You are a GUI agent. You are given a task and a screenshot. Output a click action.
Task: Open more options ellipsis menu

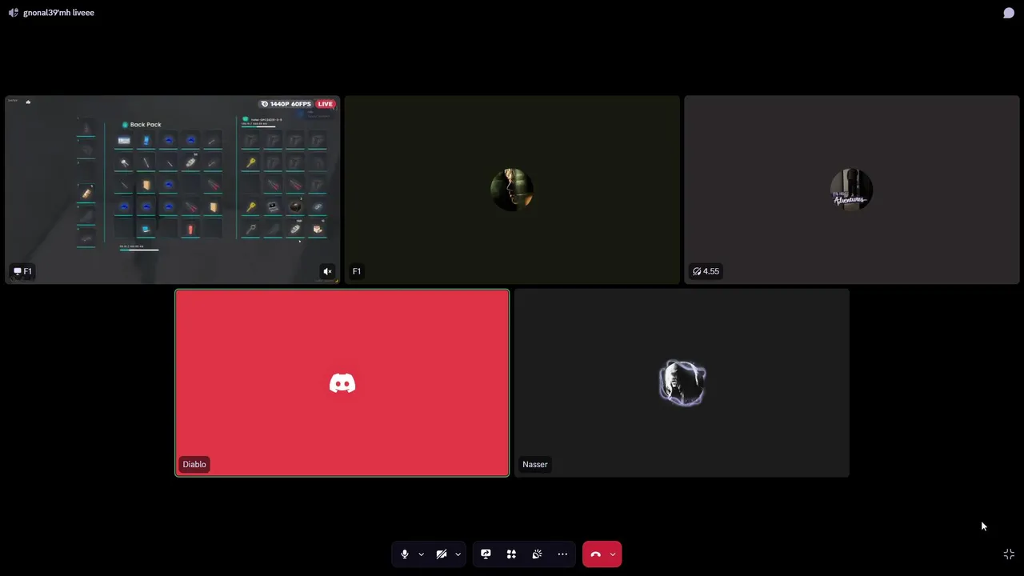[x=562, y=554]
